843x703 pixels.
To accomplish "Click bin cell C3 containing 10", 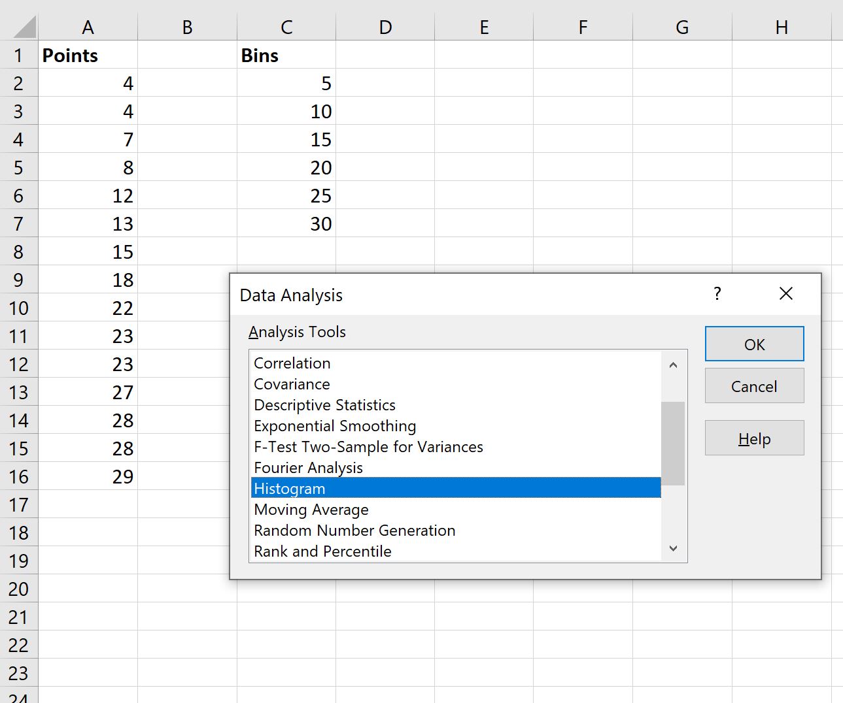I will pos(286,111).
